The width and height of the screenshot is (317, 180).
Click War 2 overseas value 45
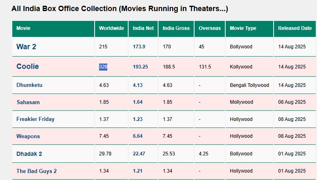point(202,47)
